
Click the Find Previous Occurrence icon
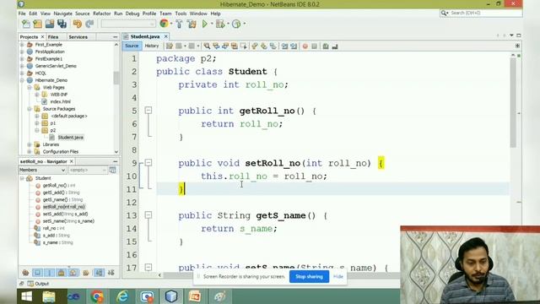pyautogui.click(x=216, y=46)
